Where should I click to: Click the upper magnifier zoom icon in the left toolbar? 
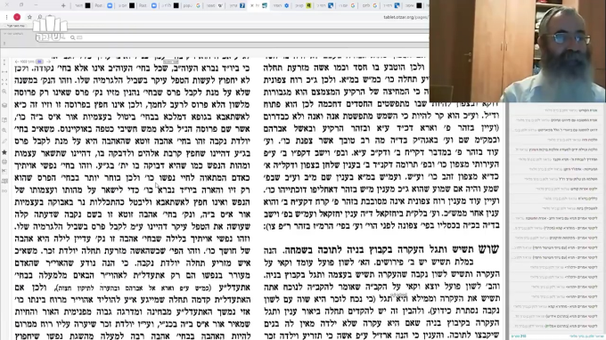pos(4,92)
